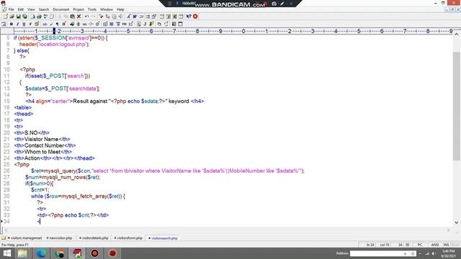Viewport: 461px width, 259px height.
Task: Click the refresh button beside the Address box
Action: pos(413,253)
